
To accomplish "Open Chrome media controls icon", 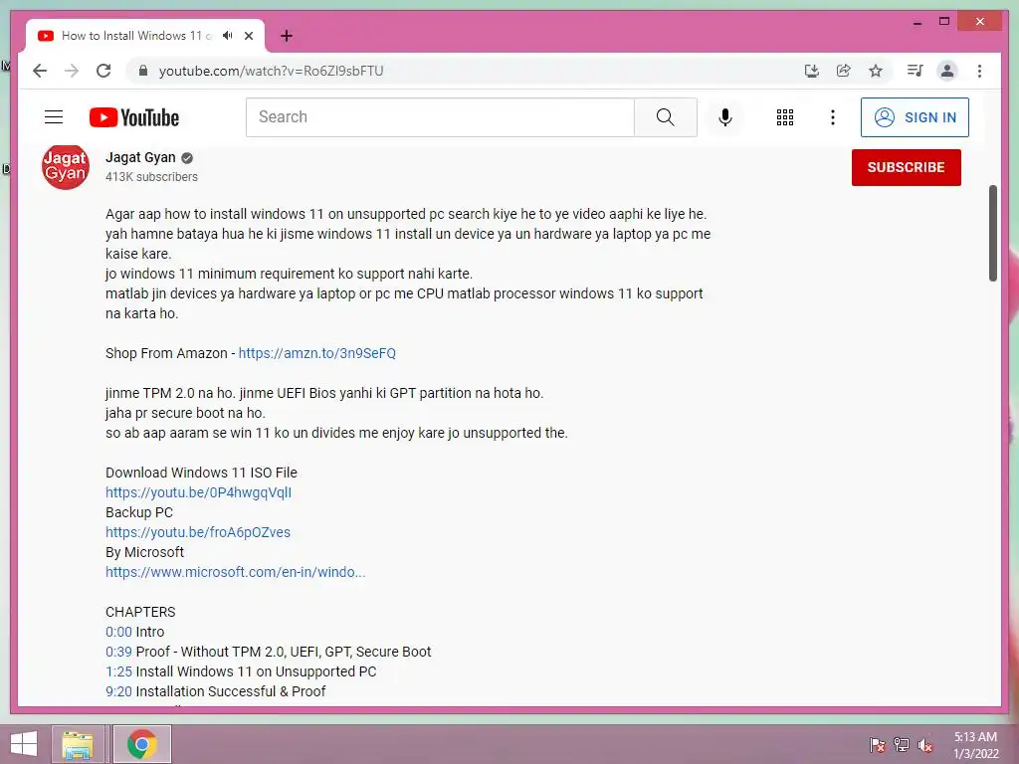I will point(916,71).
